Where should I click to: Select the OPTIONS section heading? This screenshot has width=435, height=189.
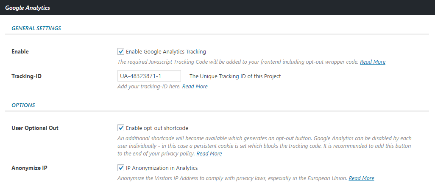23,105
